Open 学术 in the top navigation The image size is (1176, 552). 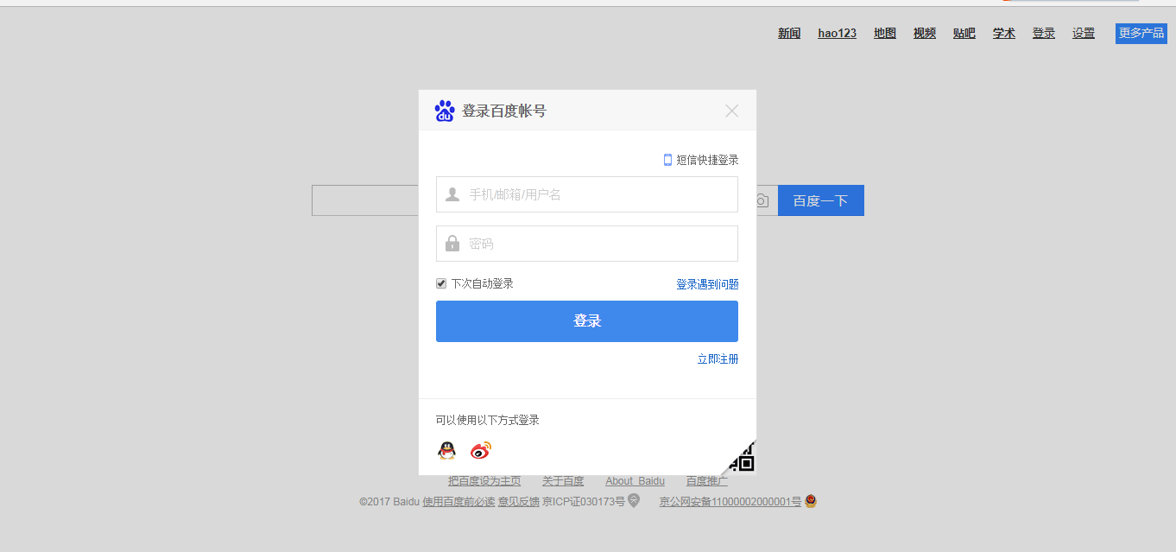[x=1004, y=33]
